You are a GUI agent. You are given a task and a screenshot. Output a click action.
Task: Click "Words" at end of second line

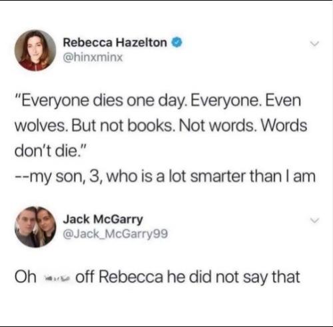(284, 126)
